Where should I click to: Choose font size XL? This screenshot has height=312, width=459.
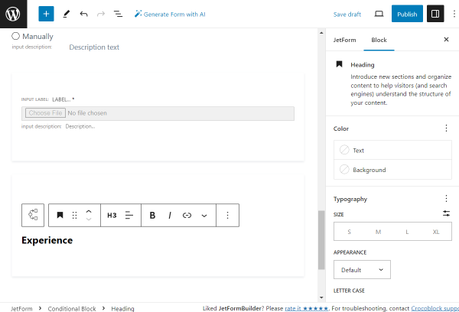tap(436, 232)
